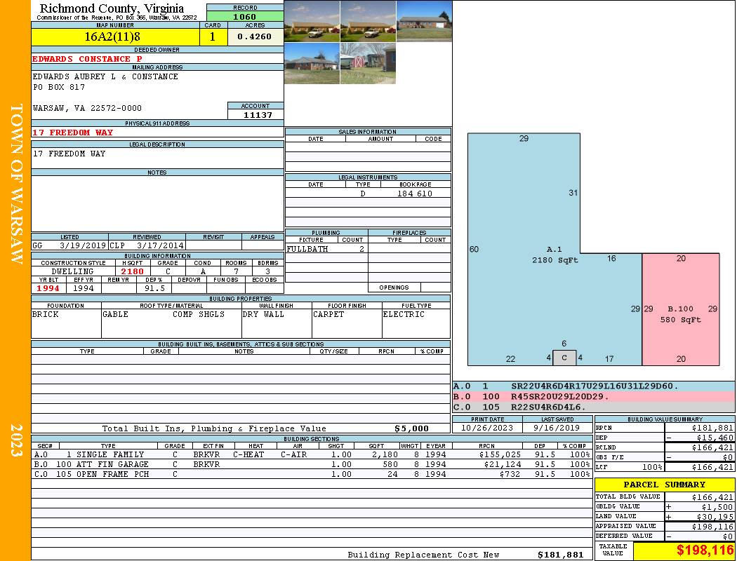
Task: Click the red physical 911 address text
Action: tap(72, 133)
